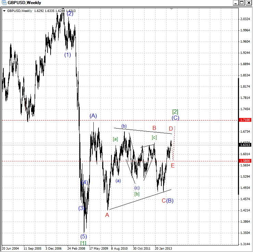Image resolution: width=253 pixels, height=252 pixels.
Task: Close the GBPUSD,Weekly chart window
Action: click(249, 3)
